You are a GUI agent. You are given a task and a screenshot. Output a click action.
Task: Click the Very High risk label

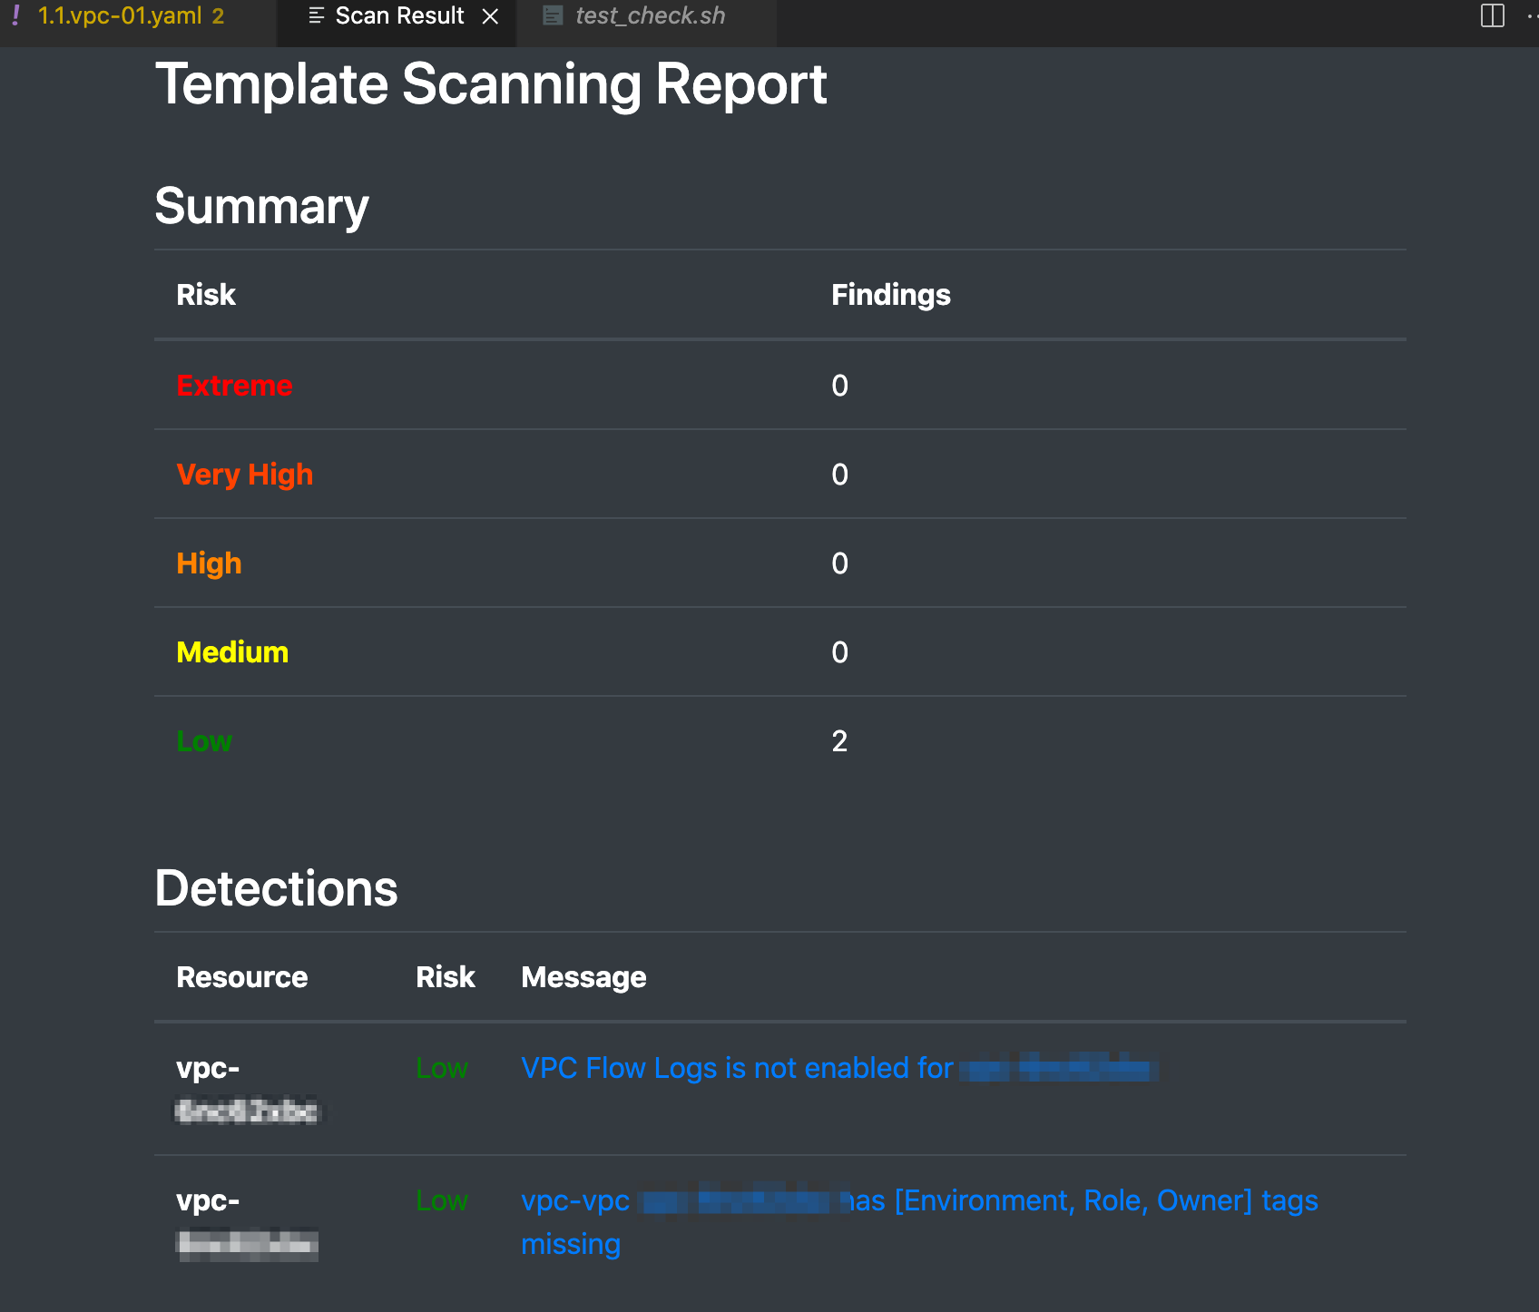244,475
